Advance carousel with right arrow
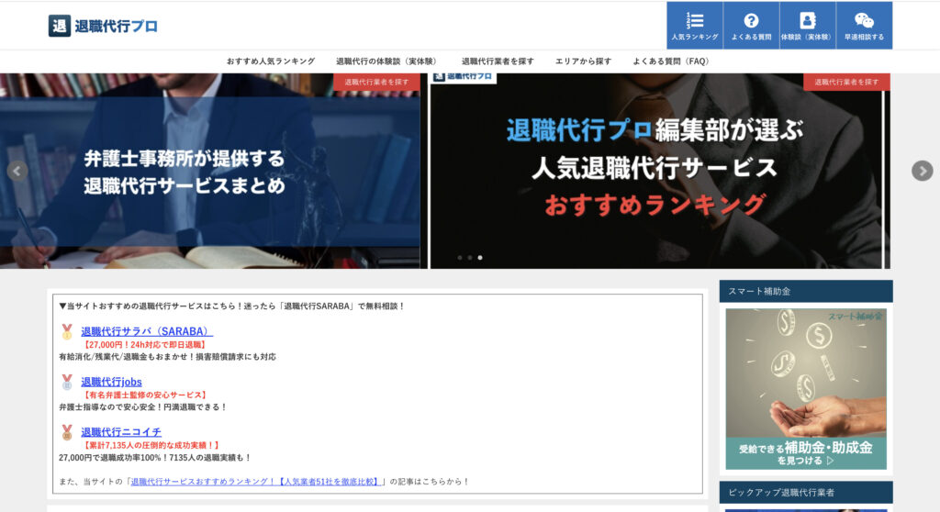The width and height of the screenshot is (940, 512). click(x=922, y=171)
